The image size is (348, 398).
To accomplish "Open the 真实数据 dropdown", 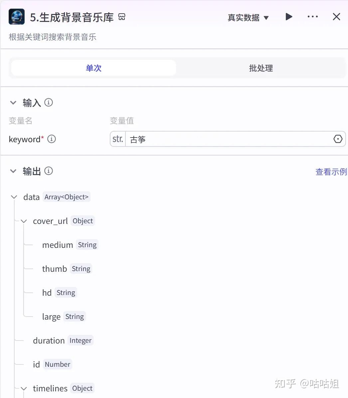I will click(248, 18).
